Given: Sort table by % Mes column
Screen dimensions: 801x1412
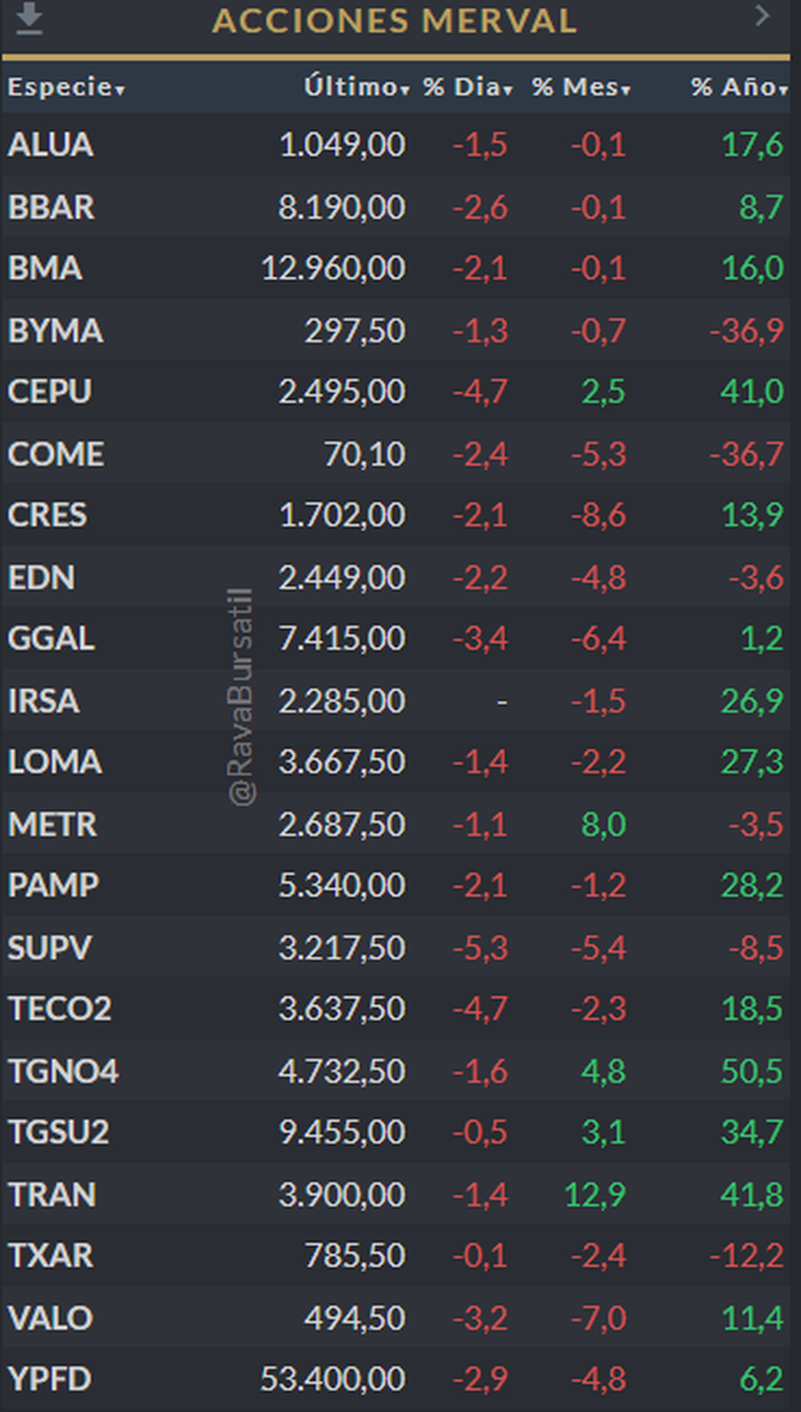Looking at the screenshot, I should click(581, 87).
